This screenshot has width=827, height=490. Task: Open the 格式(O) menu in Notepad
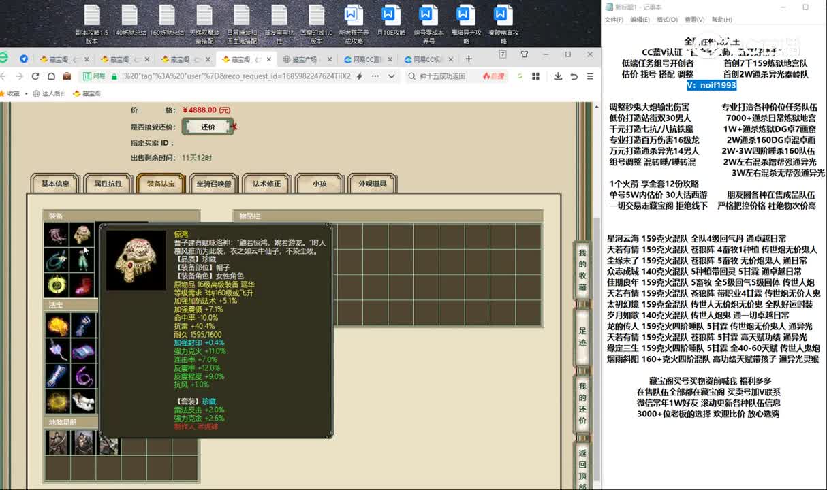pos(667,20)
